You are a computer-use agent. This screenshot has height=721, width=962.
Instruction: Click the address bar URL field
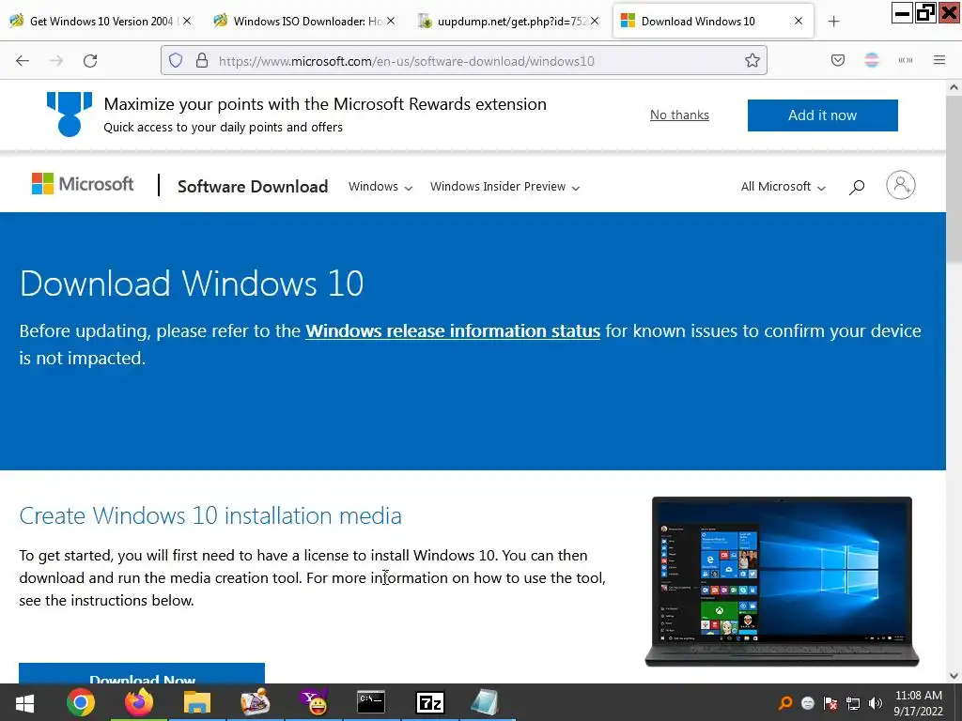(x=466, y=61)
